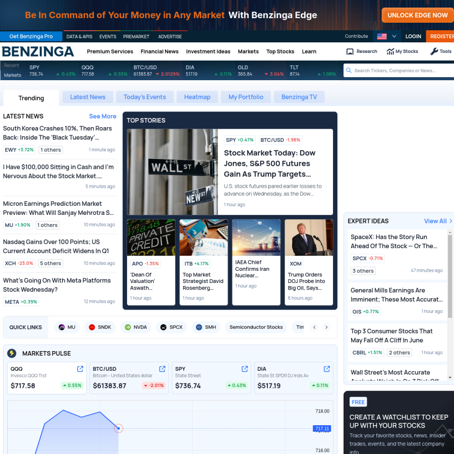Click the Markets Pulse lightning icon
This screenshot has height=454, width=454.
[12, 353]
